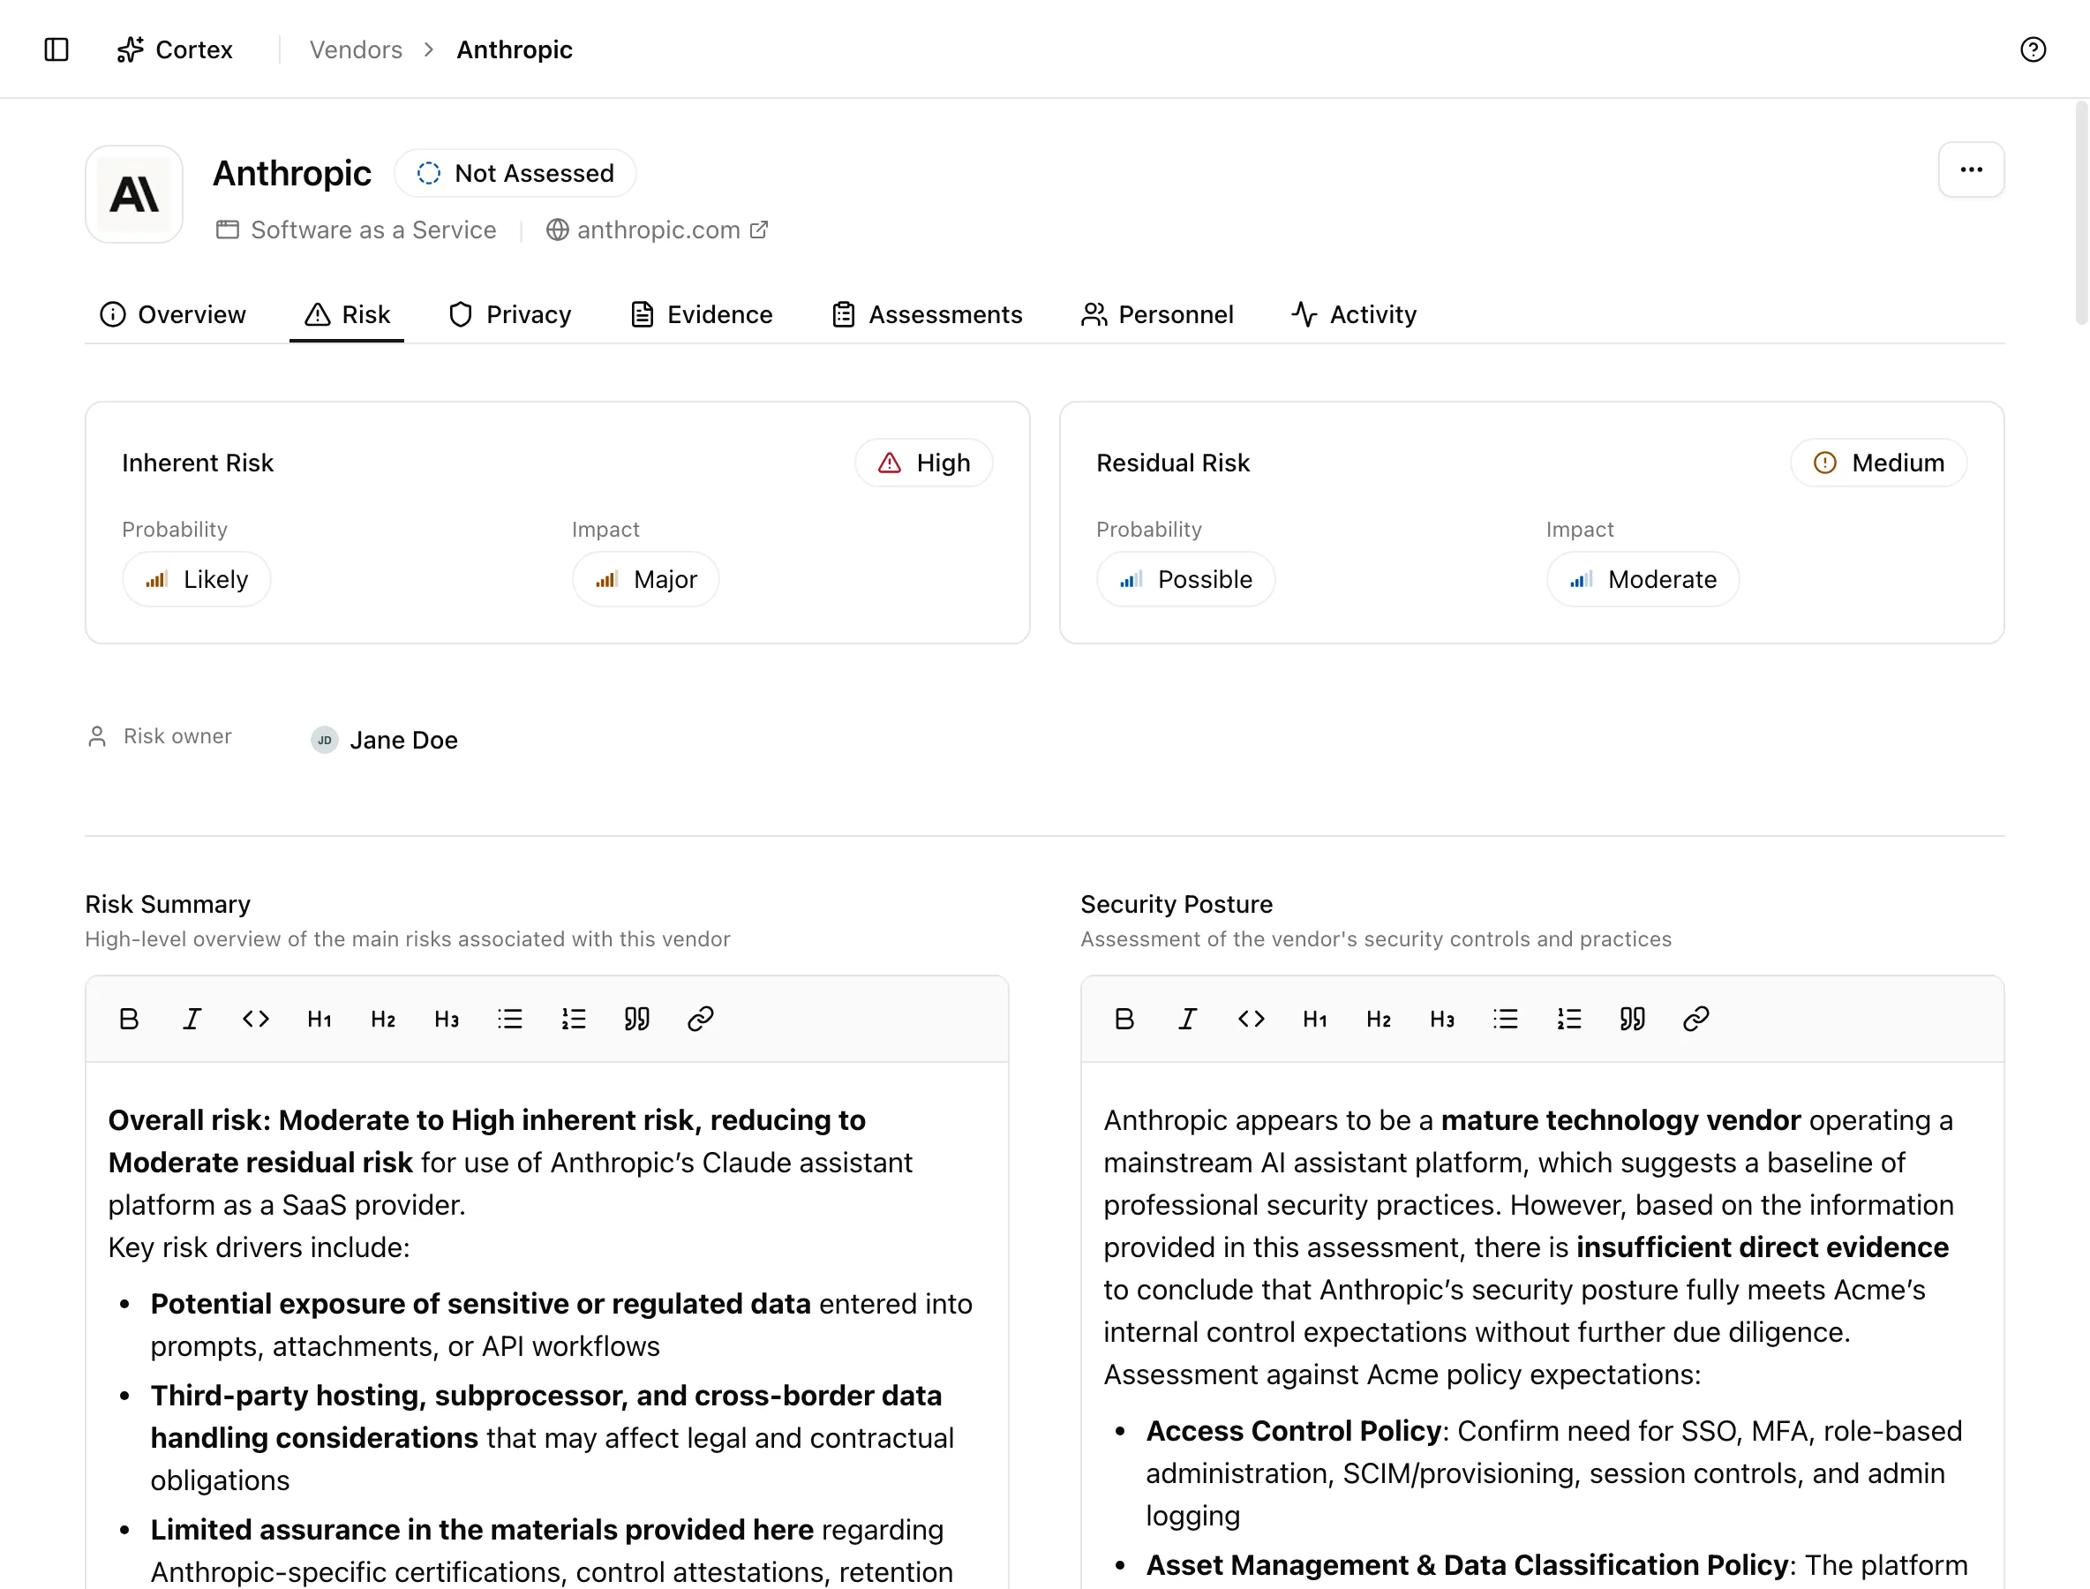The height and width of the screenshot is (1589, 2090).
Task: Click the Anthropic breadcrumb item
Action: [515, 49]
